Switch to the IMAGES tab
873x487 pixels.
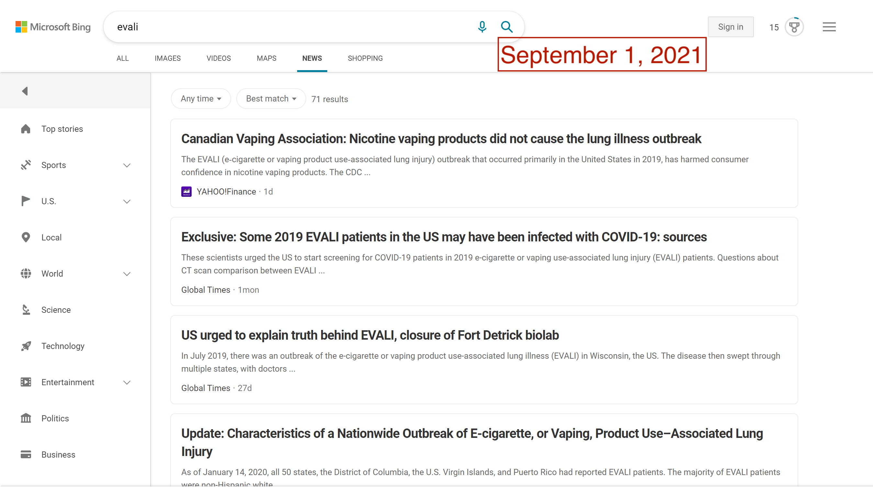[x=167, y=58]
